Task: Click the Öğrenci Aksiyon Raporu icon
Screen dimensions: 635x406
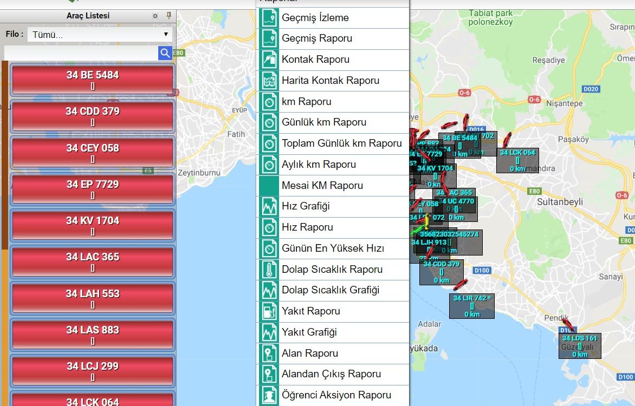Action: click(x=269, y=396)
